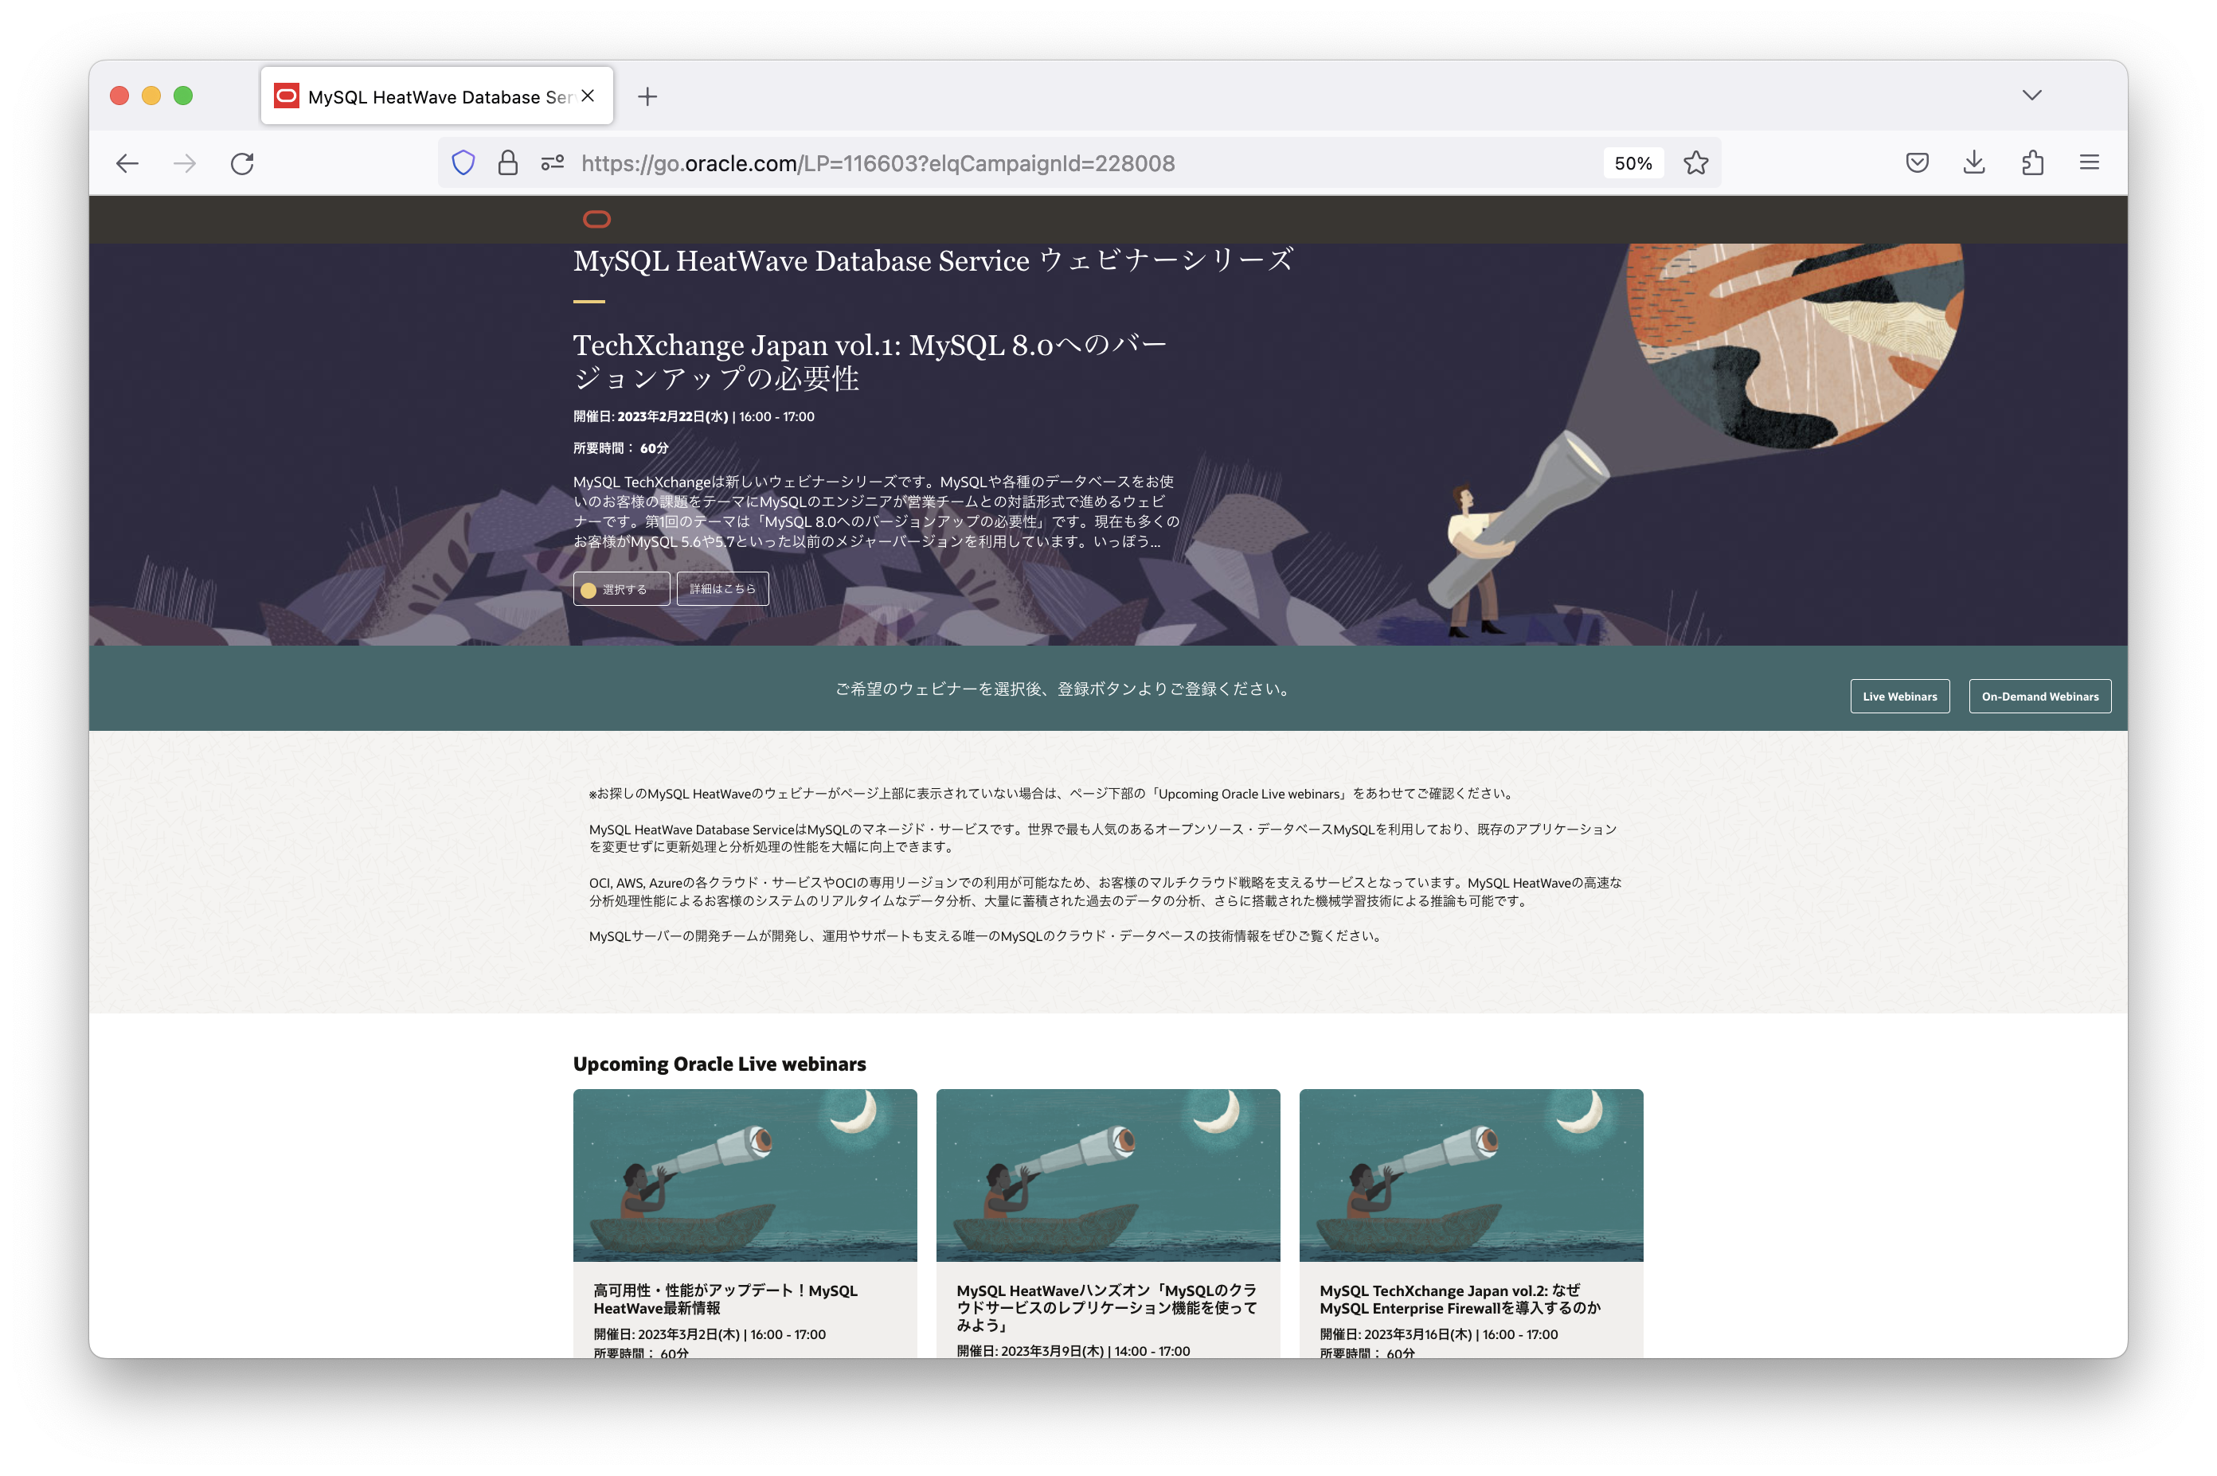Click the browser back arrow

[x=127, y=164]
